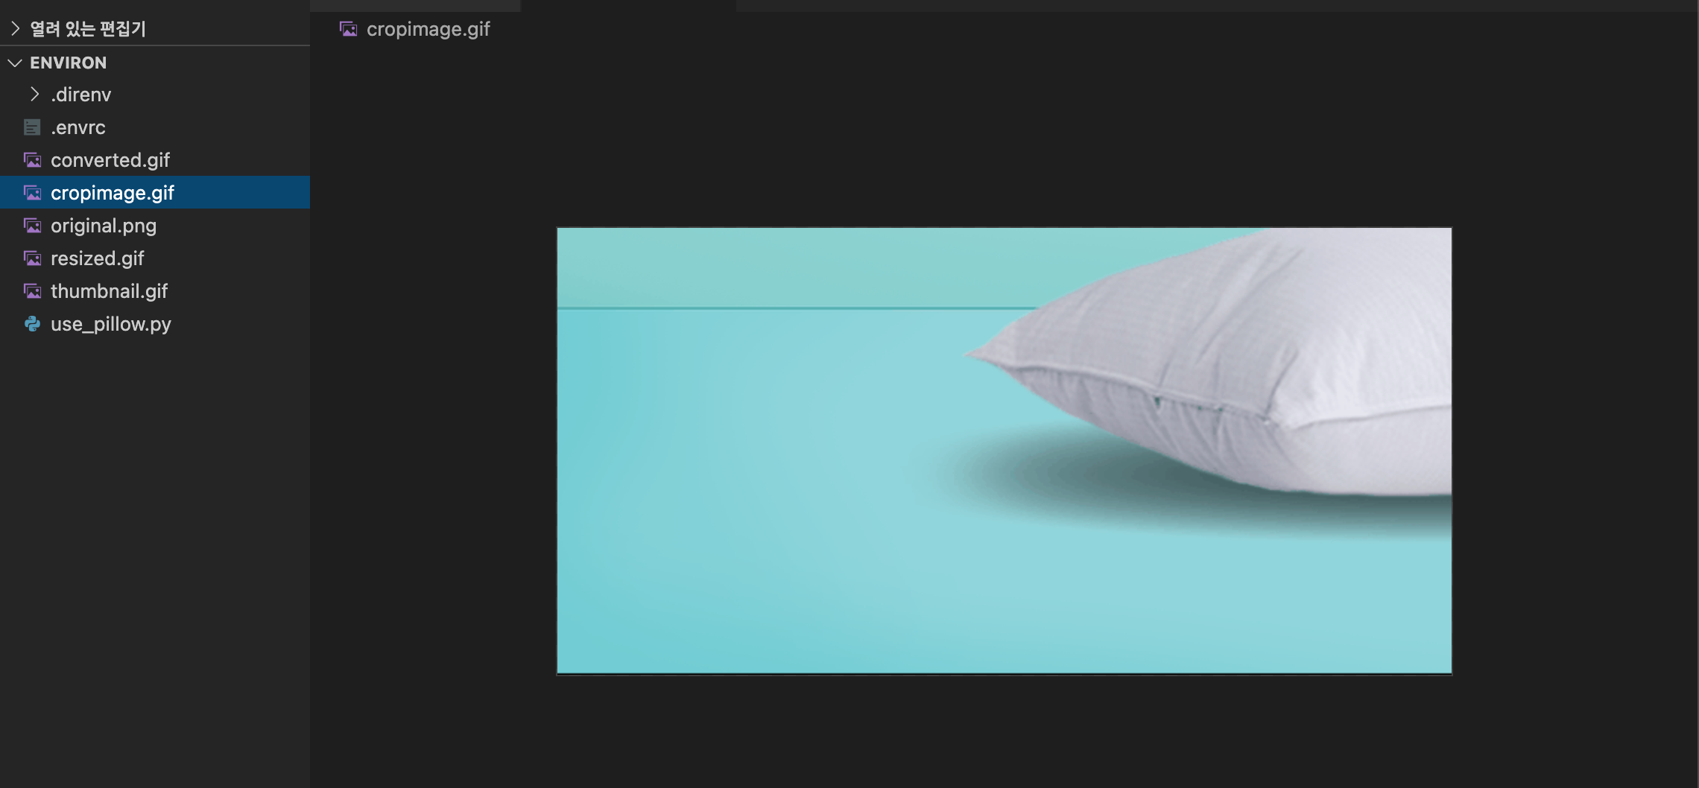
Task: Click the image icon in the cropimage.gif breadcrumb
Action: tap(349, 29)
